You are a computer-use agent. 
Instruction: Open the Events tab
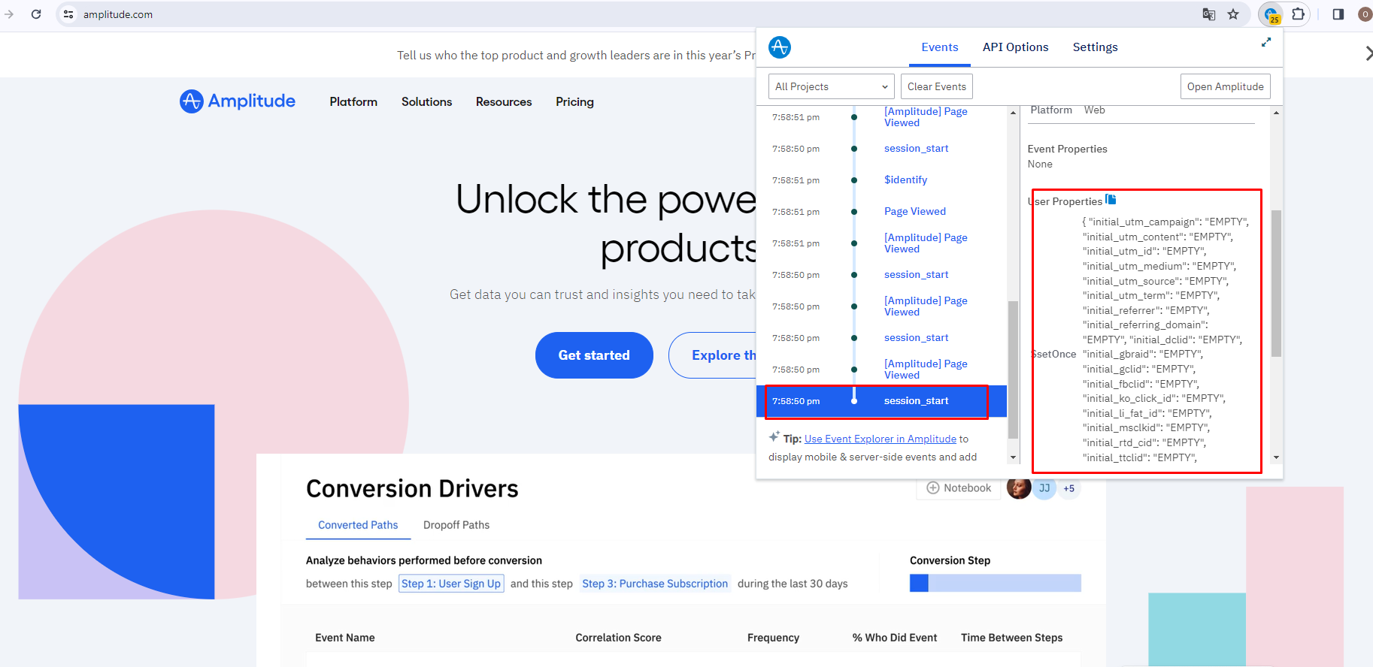click(940, 47)
